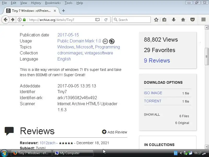Click the page scrollbar down arrow

pos(207,147)
